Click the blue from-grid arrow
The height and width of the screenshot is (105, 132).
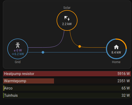[13, 54]
